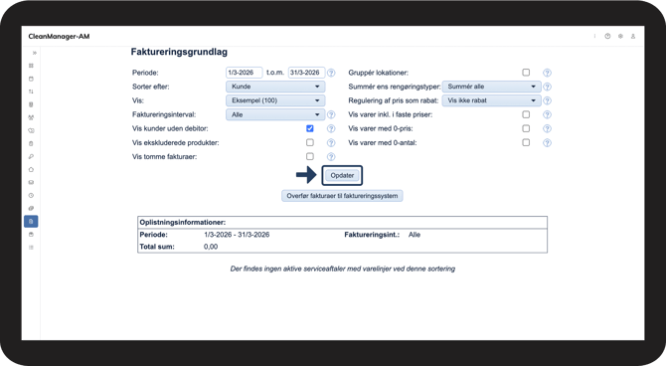This screenshot has height=366, width=666.
Task: Click Overfør fakturaer til faktureringssystem button
Action: coord(342,196)
